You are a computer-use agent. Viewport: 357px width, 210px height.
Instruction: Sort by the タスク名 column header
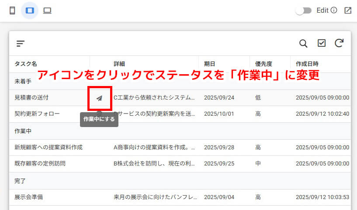tap(26, 64)
